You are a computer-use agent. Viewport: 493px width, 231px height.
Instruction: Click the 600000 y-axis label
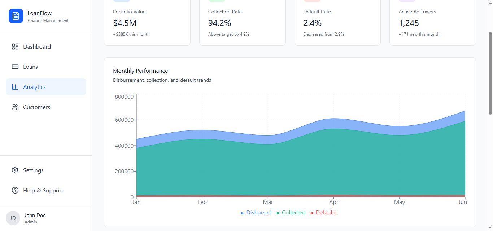click(124, 120)
